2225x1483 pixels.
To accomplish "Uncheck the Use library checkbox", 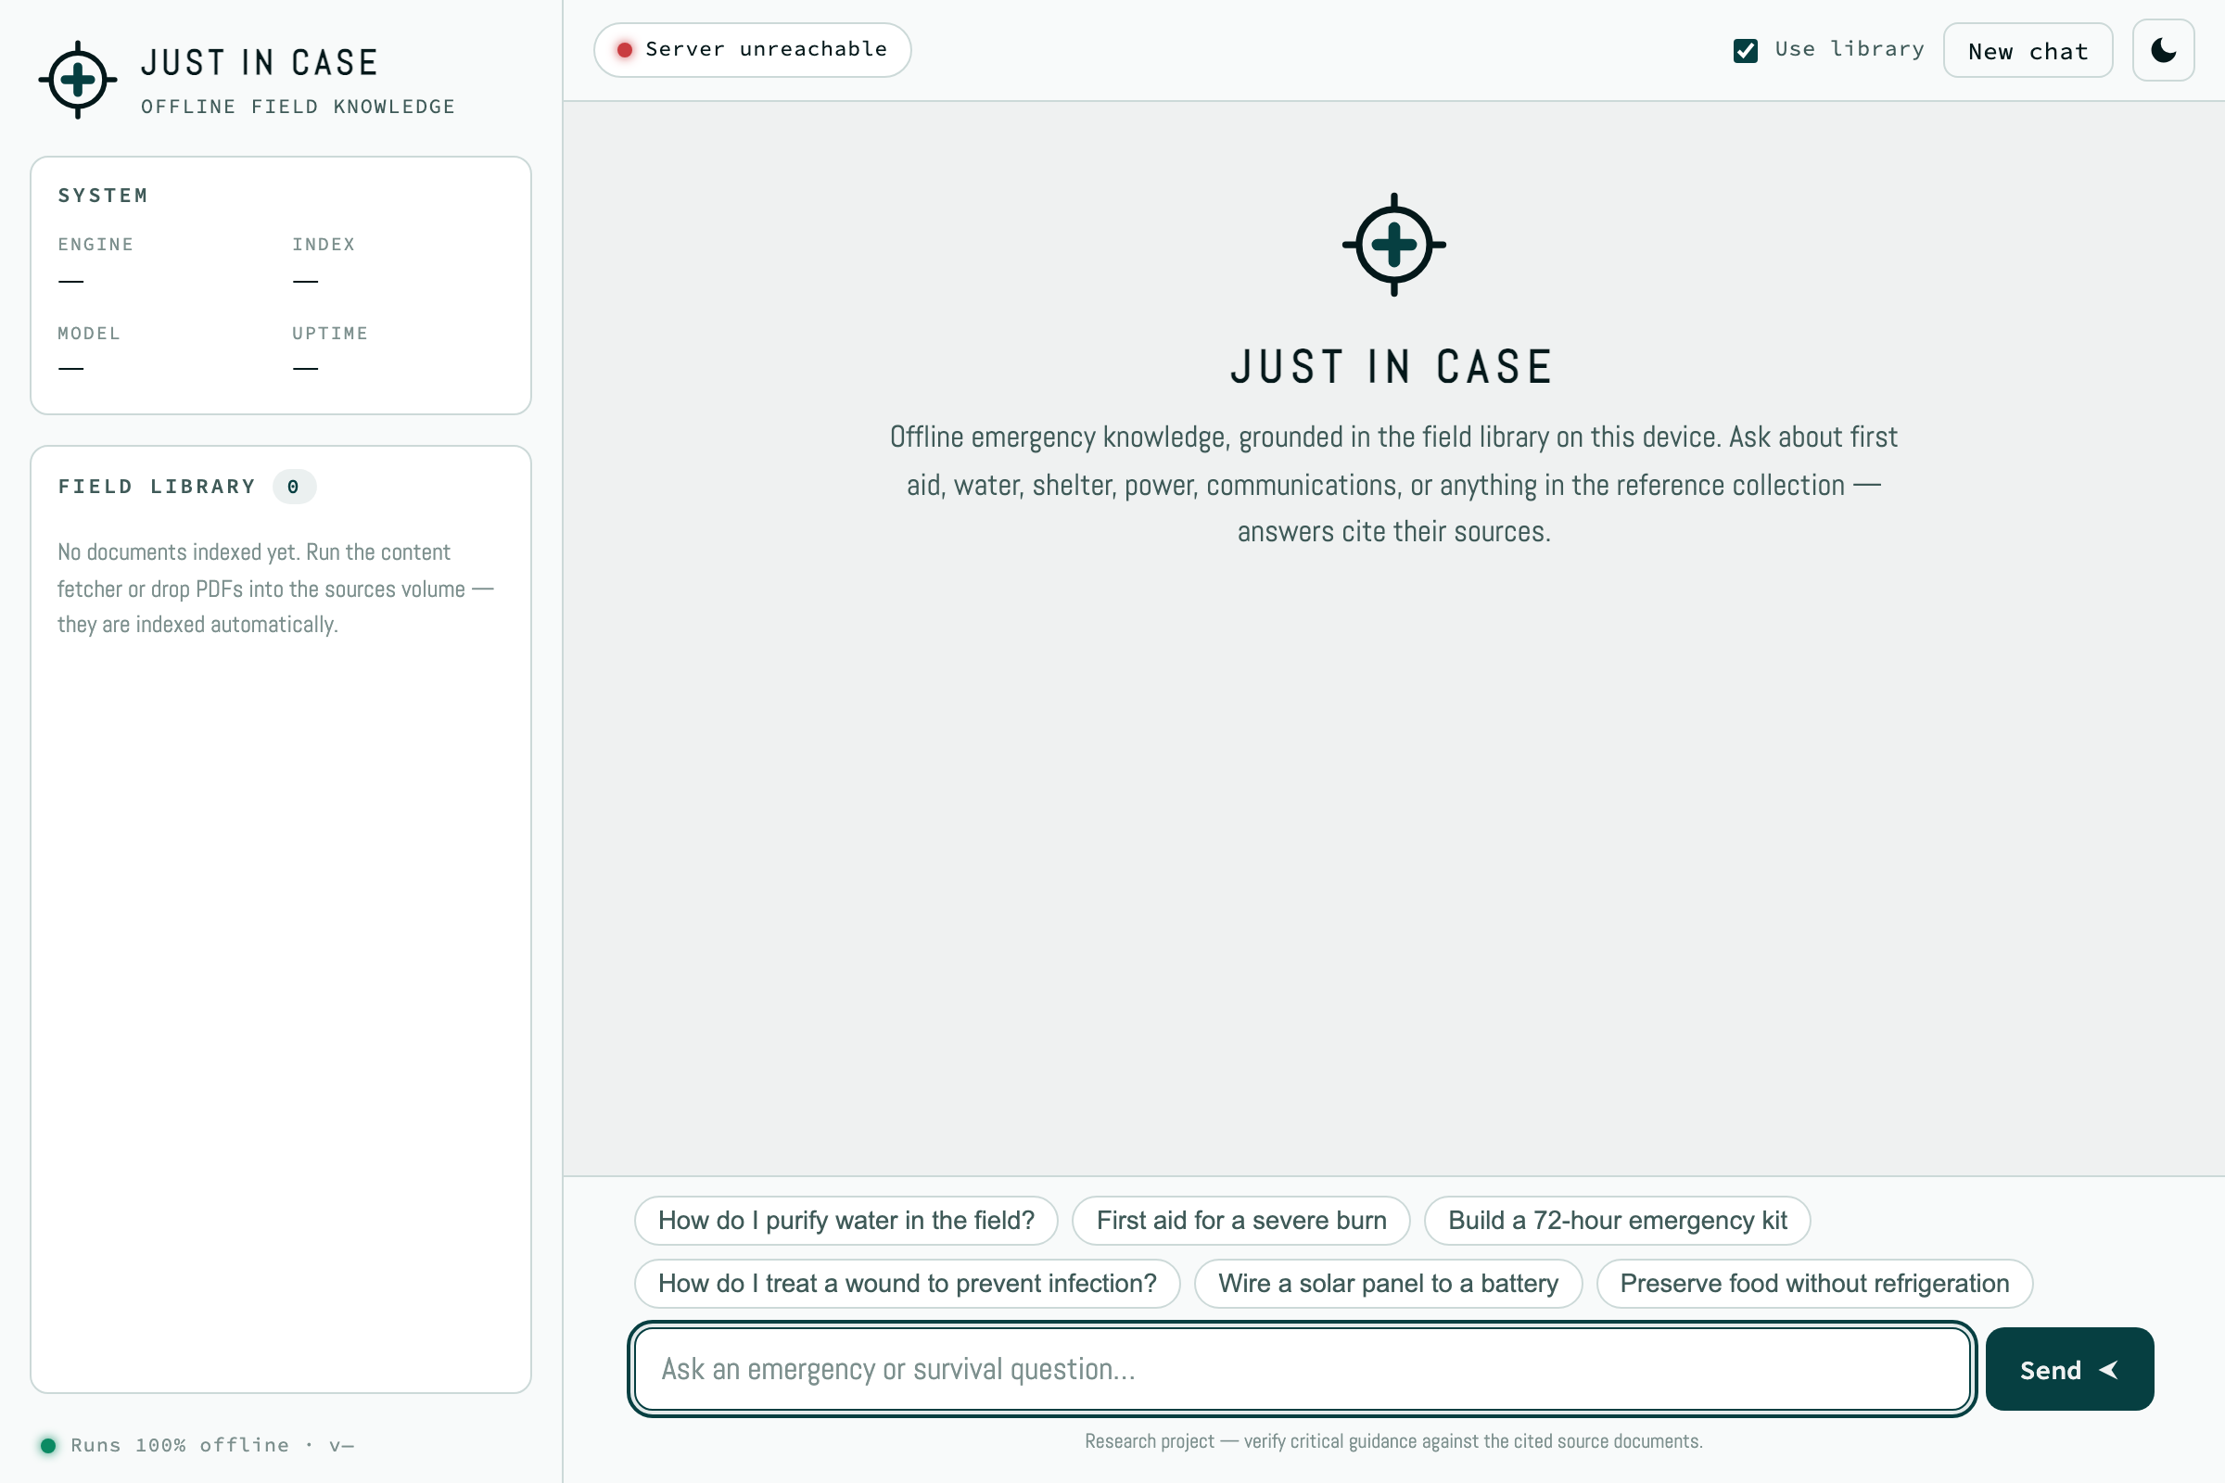I will coord(1746,50).
